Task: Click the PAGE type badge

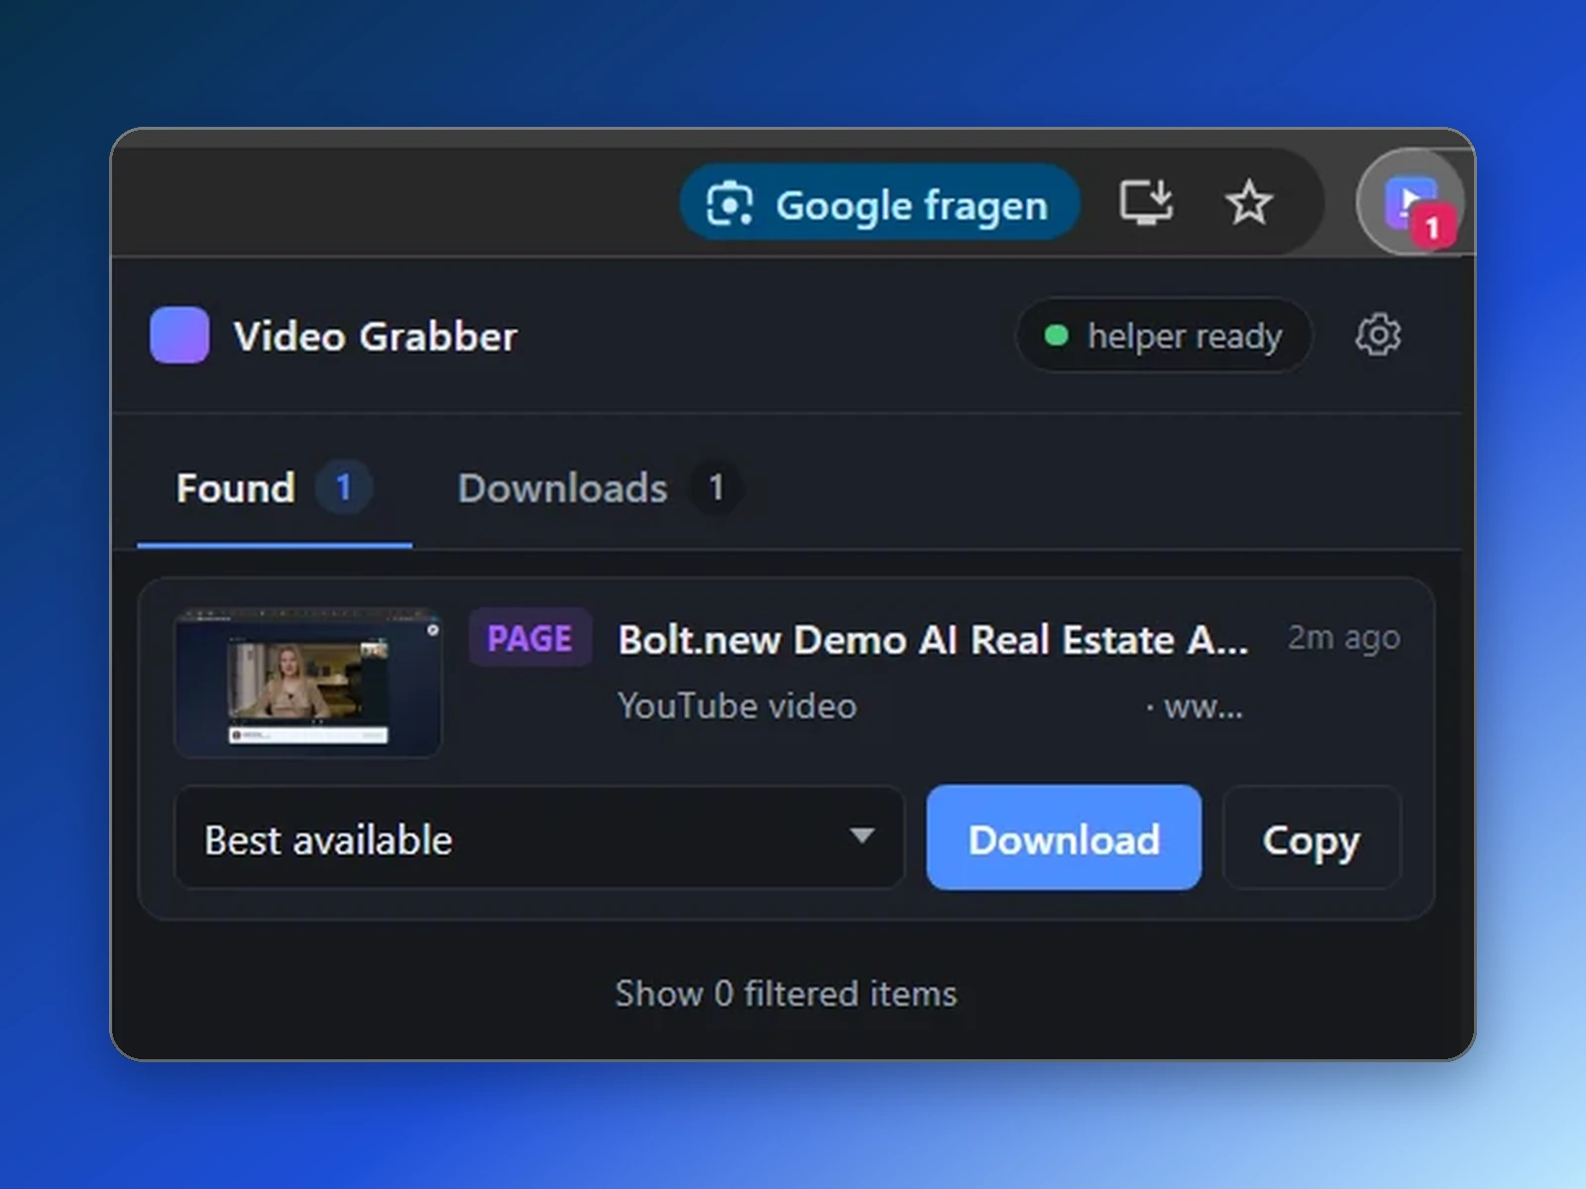Action: (530, 638)
